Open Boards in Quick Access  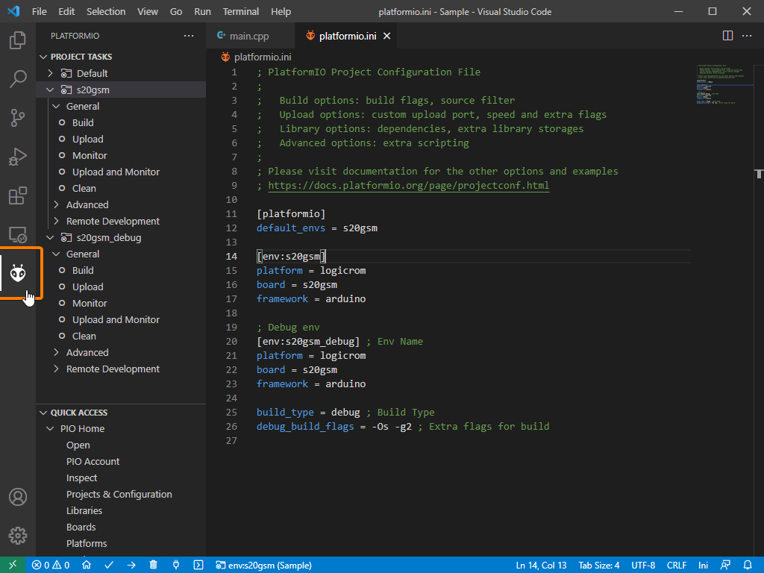click(81, 527)
